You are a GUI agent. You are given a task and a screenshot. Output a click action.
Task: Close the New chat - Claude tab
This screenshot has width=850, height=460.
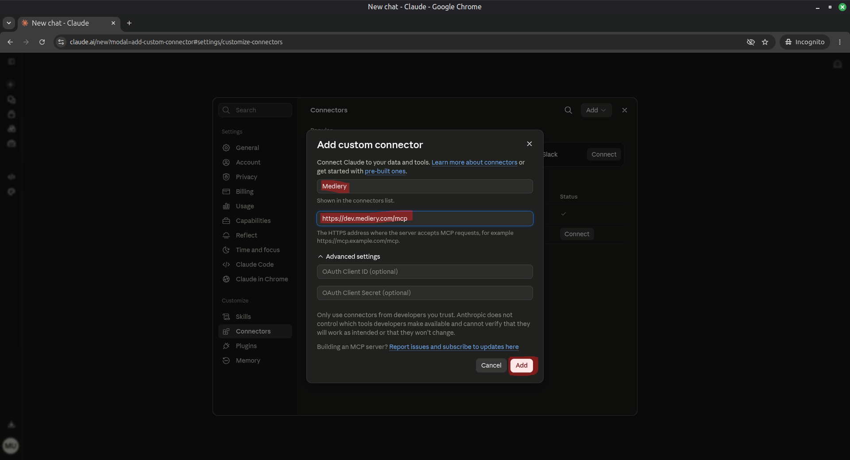point(113,23)
